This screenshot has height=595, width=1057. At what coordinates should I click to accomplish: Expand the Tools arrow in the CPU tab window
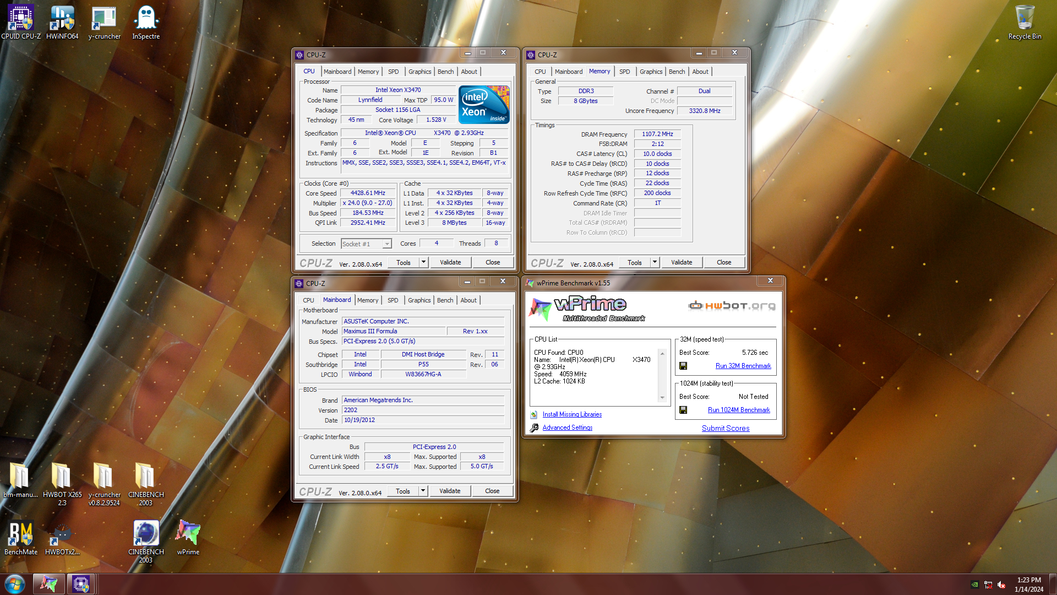click(x=423, y=262)
